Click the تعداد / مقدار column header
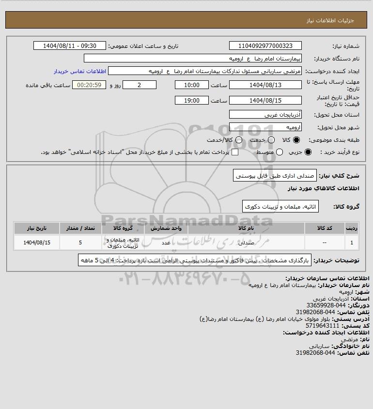The height and width of the screenshot is (409, 373). tap(80, 228)
